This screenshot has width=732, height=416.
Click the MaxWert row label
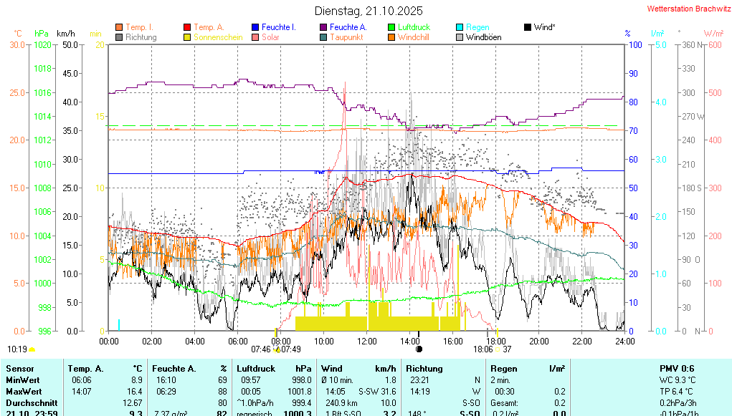pyautogui.click(x=22, y=391)
